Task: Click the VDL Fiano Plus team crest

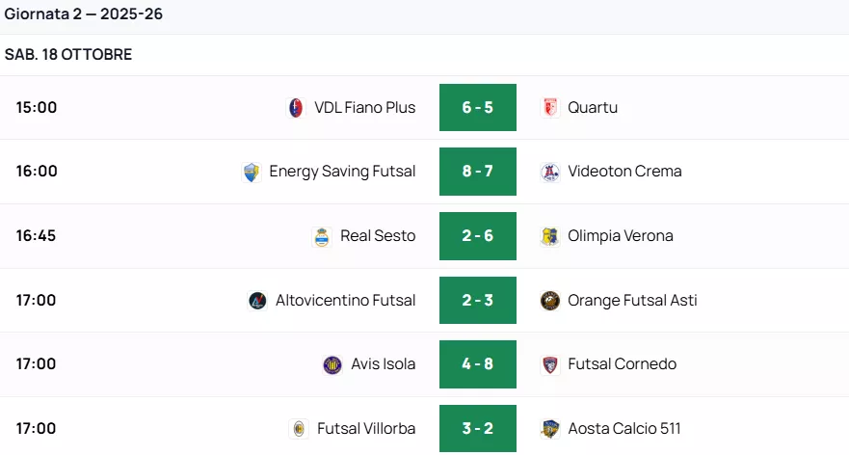Action: pos(296,108)
